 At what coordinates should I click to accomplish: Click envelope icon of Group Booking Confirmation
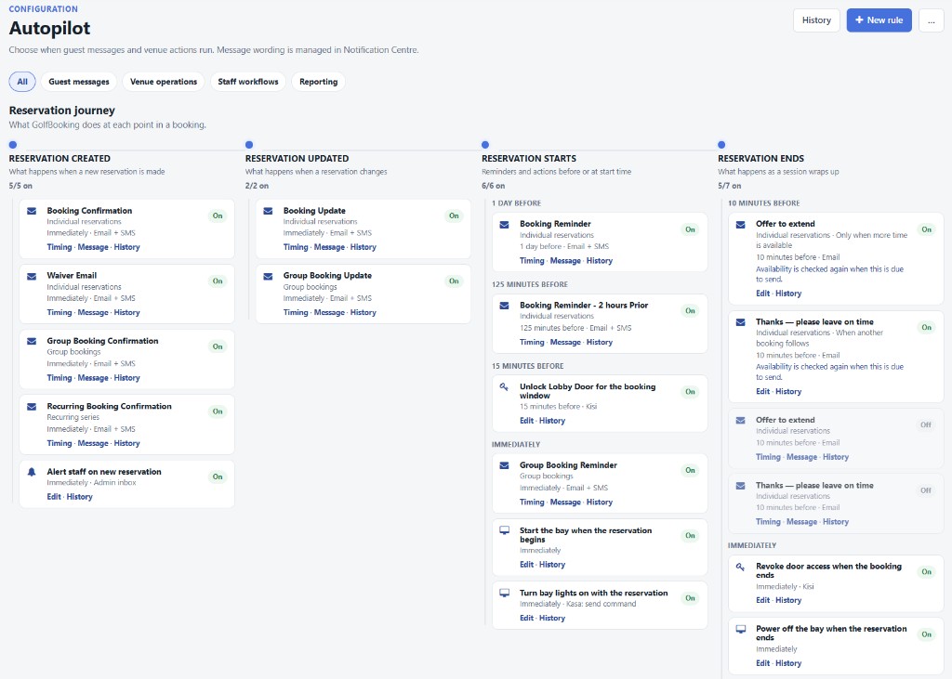(x=32, y=342)
